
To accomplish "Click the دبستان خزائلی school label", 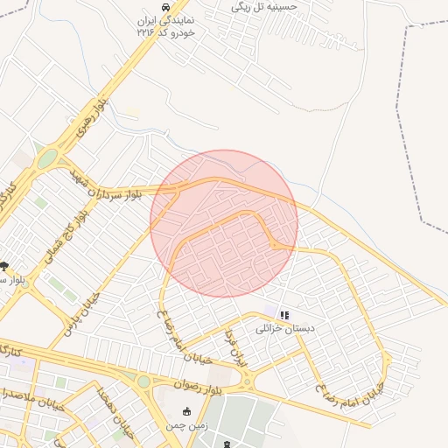I will 285,329.
